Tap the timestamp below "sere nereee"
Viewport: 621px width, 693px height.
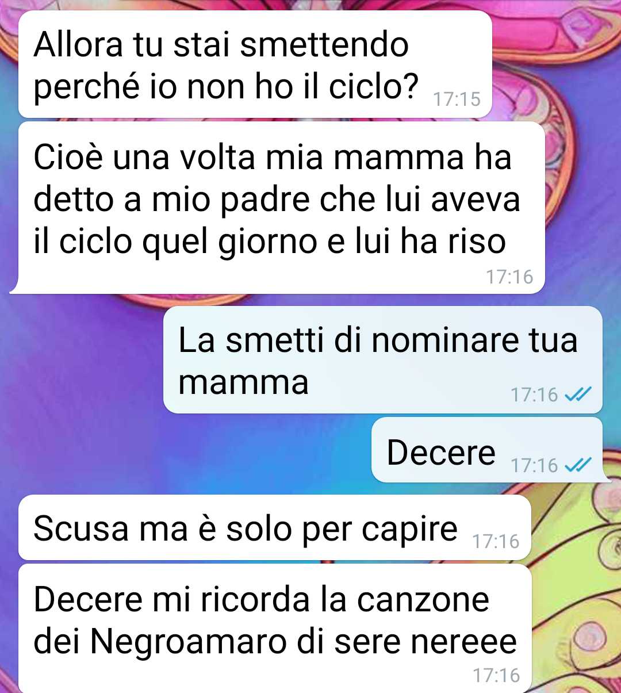coord(496,675)
